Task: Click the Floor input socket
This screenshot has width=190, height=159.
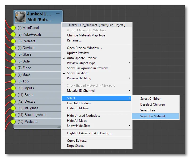Action: [x=13, y=68]
